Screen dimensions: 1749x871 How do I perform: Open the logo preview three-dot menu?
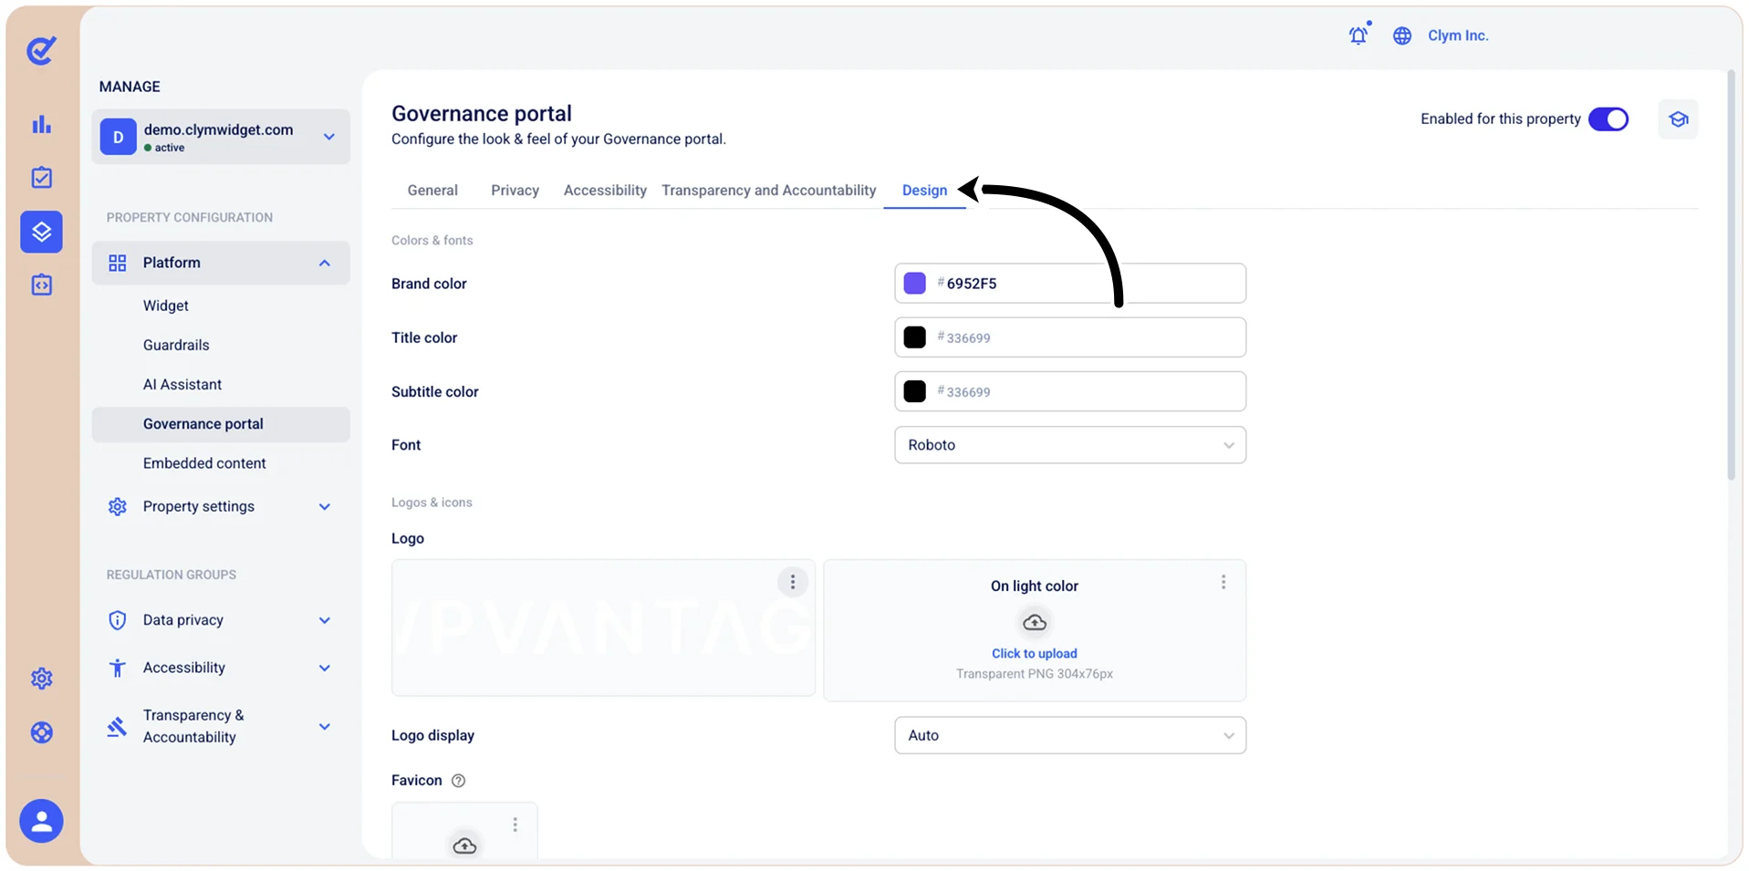tap(793, 582)
